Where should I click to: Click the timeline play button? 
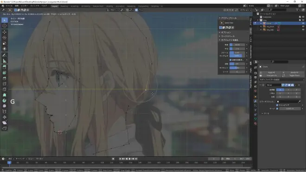pyautogui.click(x=130, y=159)
